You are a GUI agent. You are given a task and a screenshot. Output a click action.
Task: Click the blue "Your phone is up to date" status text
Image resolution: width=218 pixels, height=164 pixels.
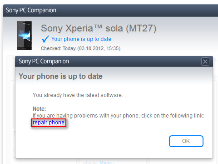81,39
